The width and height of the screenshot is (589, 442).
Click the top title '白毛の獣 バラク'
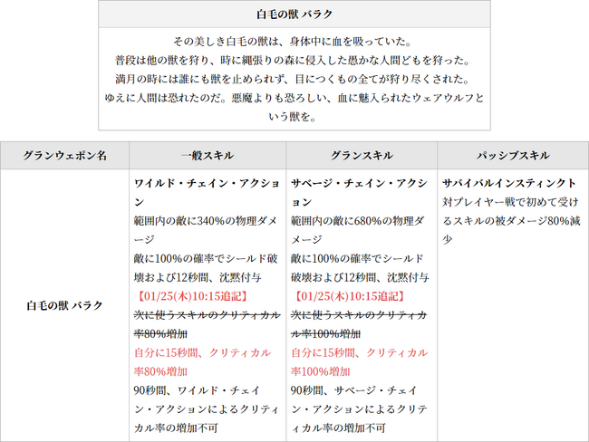[294, 14]
